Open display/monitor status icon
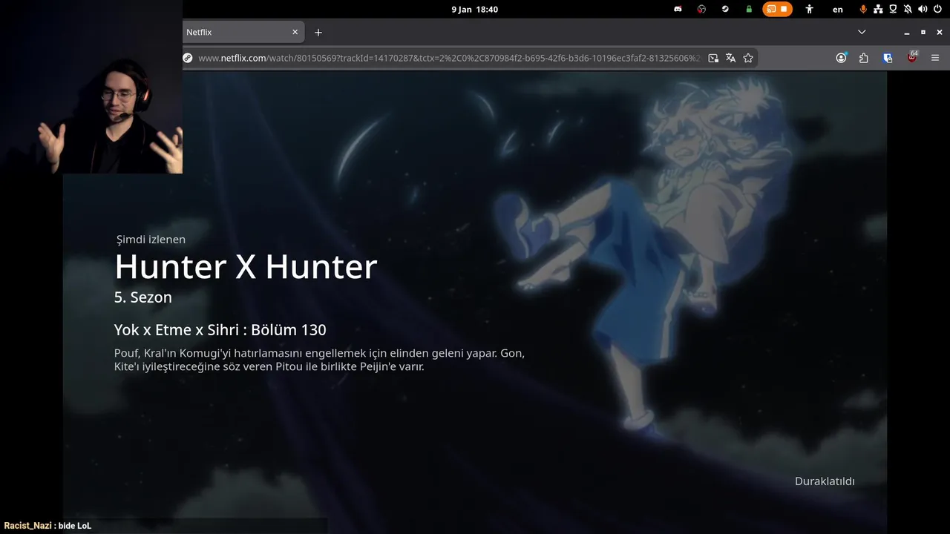Viewport: 950px width, 534px height. click(894, 9)
